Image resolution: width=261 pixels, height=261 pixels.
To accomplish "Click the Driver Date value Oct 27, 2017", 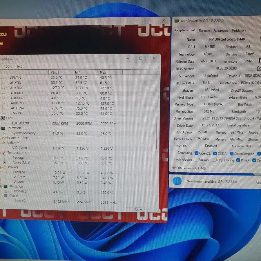I will tap(210, 125).
